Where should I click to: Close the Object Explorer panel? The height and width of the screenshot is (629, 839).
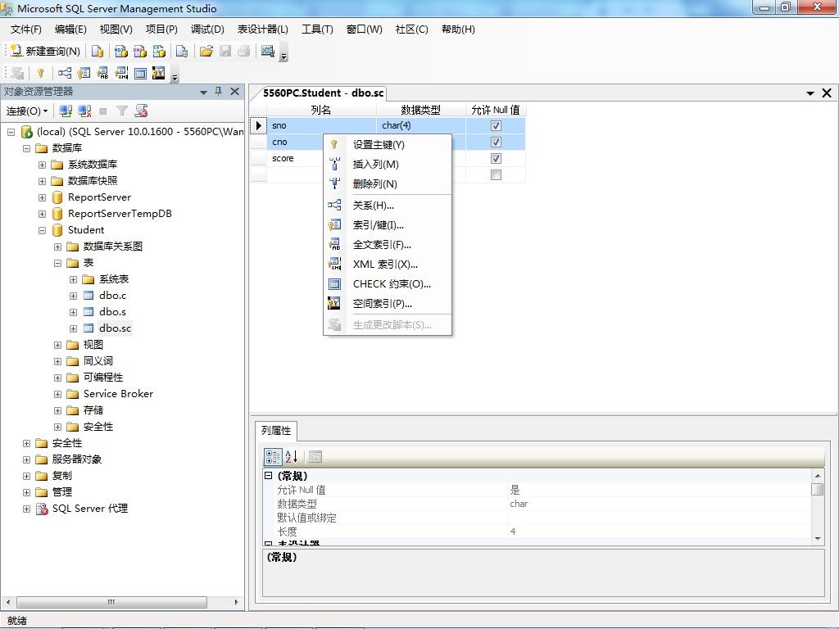234,92
